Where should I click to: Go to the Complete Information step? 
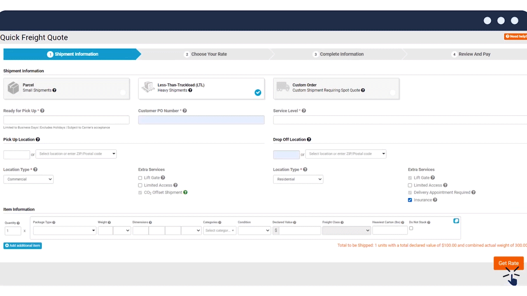point(338,54)
